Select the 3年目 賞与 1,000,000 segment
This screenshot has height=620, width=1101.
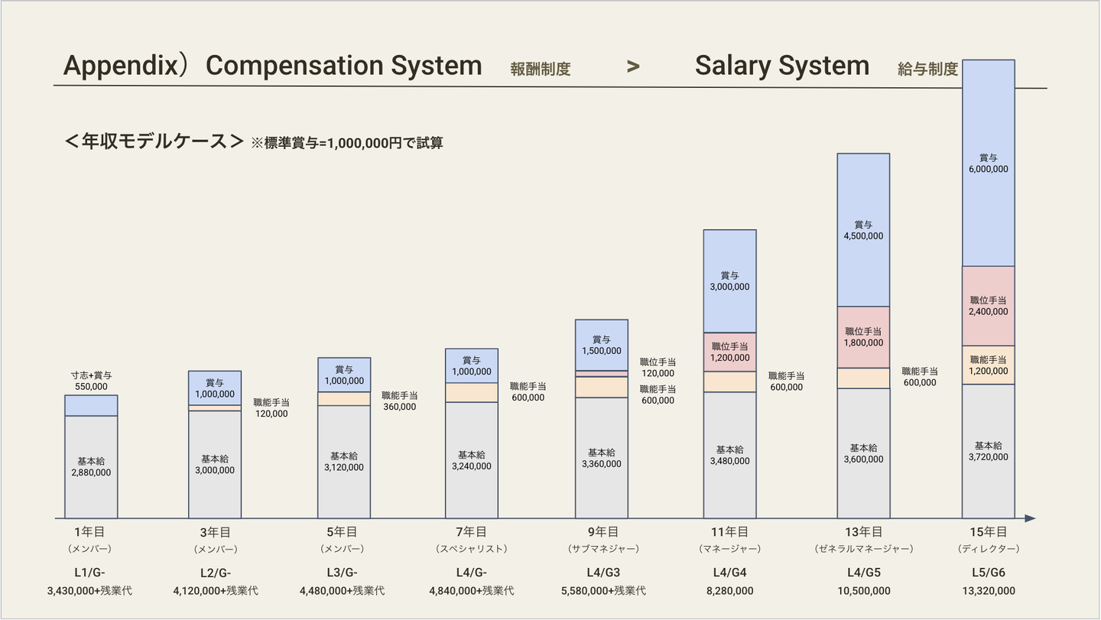pos(215,388)
